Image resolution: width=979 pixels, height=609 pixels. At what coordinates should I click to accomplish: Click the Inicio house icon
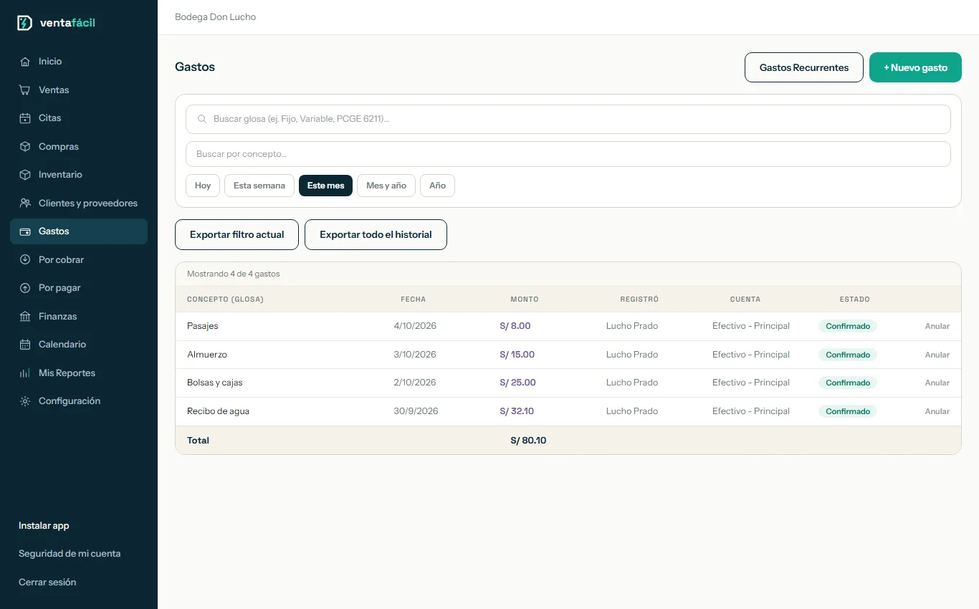point(25,62)
